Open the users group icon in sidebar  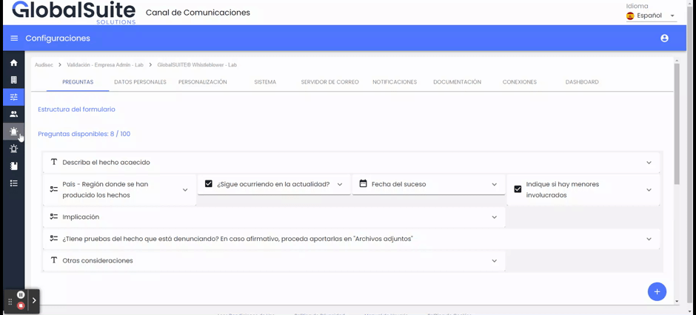[x=13, y=114]
